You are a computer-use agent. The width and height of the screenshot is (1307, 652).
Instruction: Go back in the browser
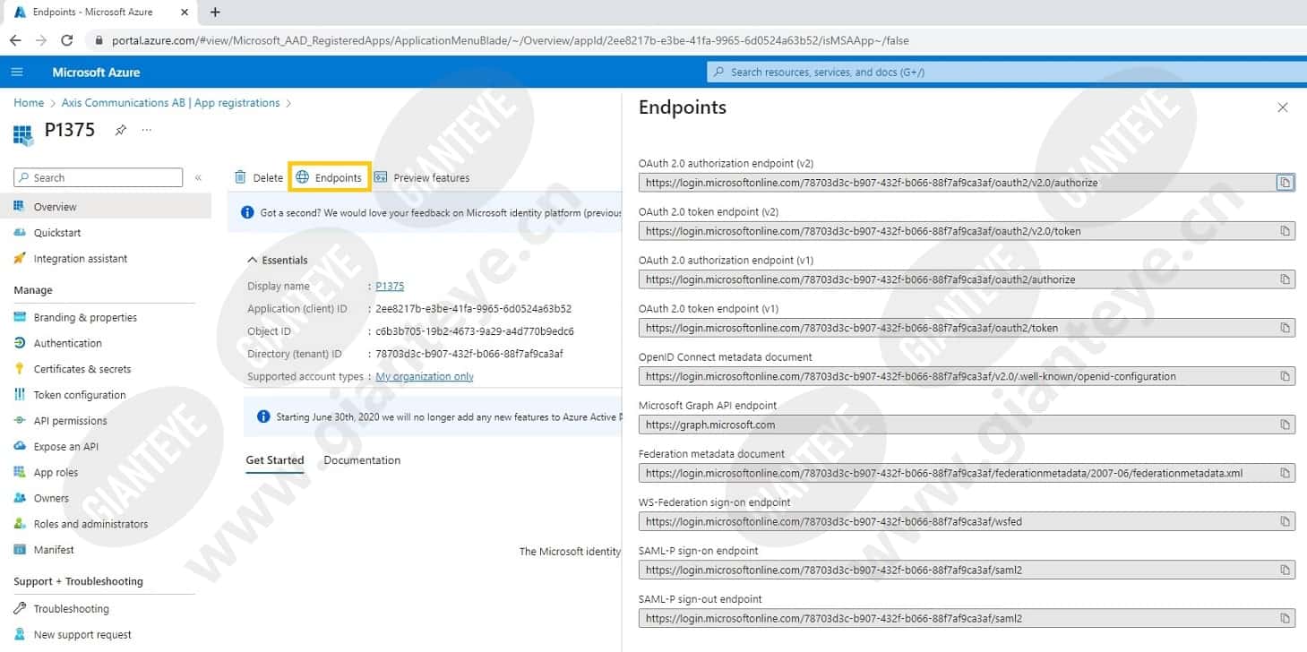click(15, 40)
